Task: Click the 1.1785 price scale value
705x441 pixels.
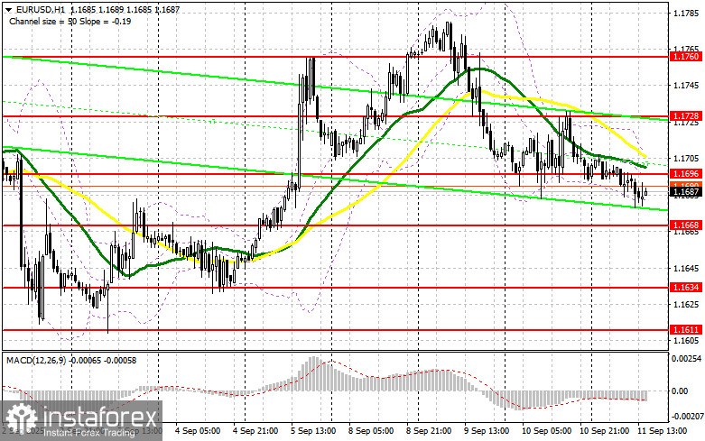Action: point(686,13)
